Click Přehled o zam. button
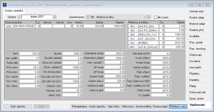 (x=178, y=106)
